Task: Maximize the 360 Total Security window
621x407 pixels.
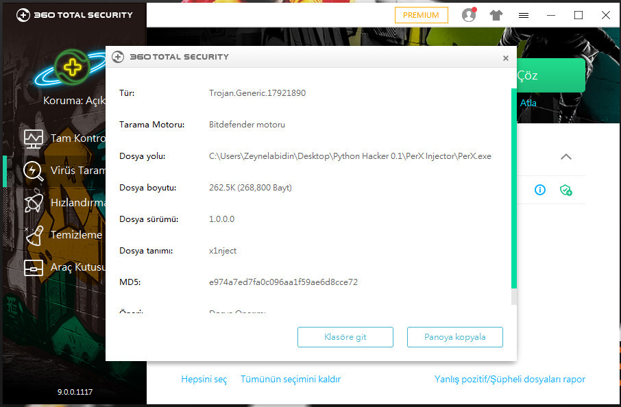Action: pyautogui.click(x=579, y=15)
